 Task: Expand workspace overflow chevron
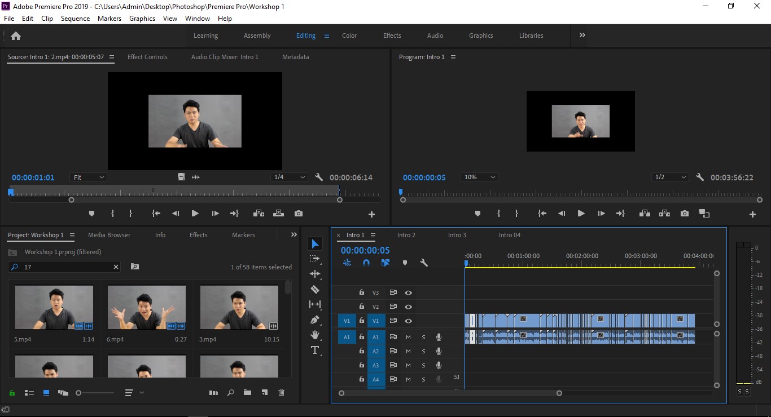pos(582,35)
